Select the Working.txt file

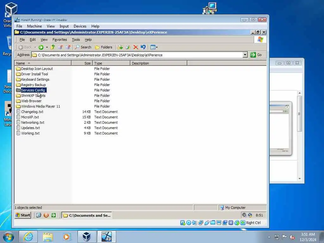click(x=28, y=133)
